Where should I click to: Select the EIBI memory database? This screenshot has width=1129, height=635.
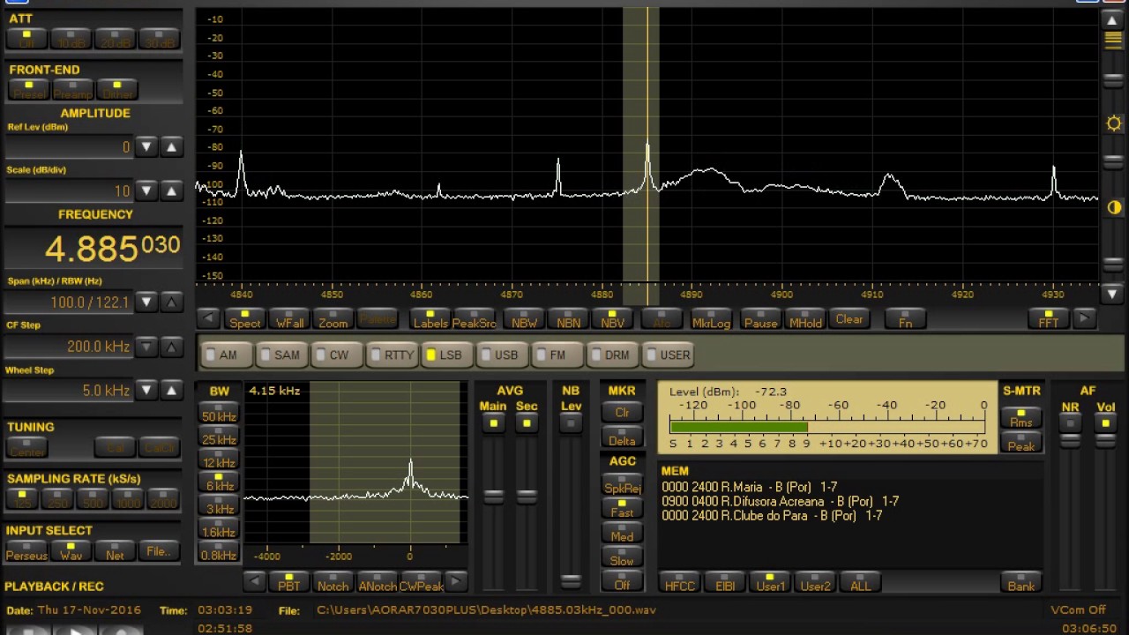(x=725, y=582)
